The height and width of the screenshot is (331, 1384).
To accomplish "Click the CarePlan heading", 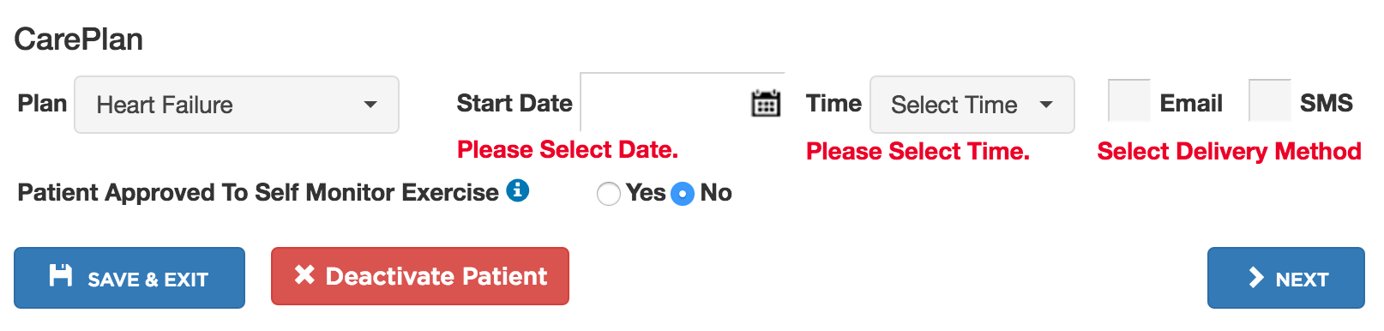I will pos(79,39).
